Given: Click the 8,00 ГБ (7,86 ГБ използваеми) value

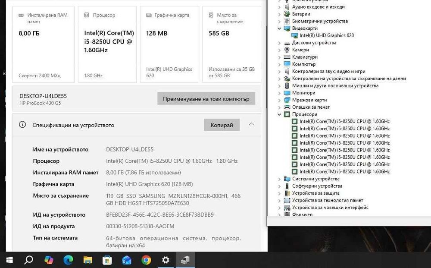Looking at the screenshot, I should point(144,173).
